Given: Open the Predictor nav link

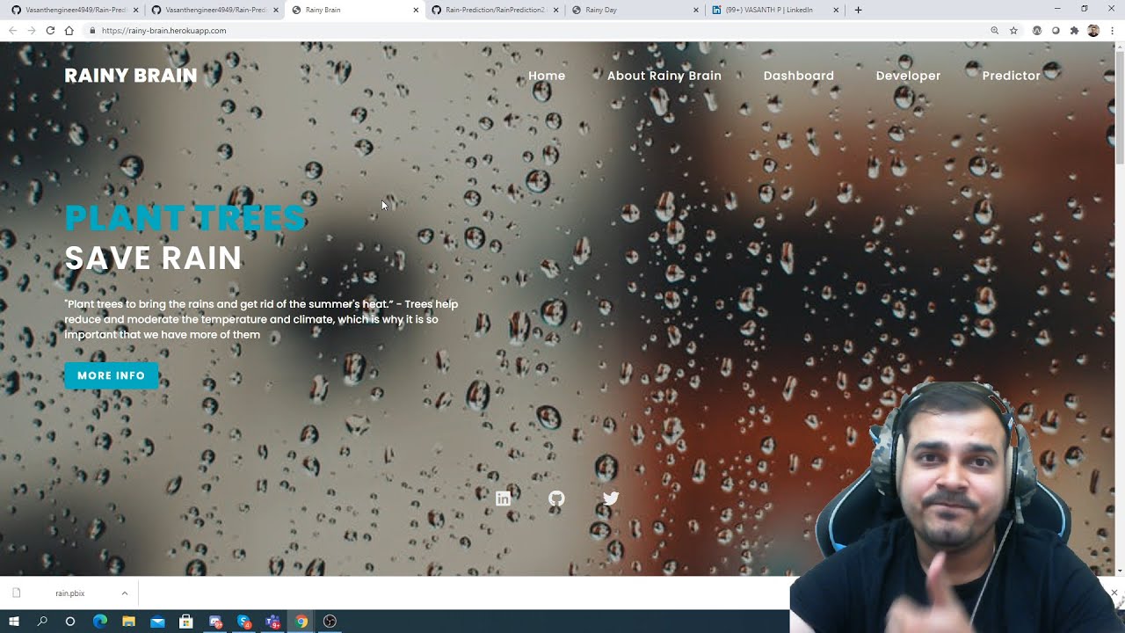Looking at the screenshot, I should 1011,76.
